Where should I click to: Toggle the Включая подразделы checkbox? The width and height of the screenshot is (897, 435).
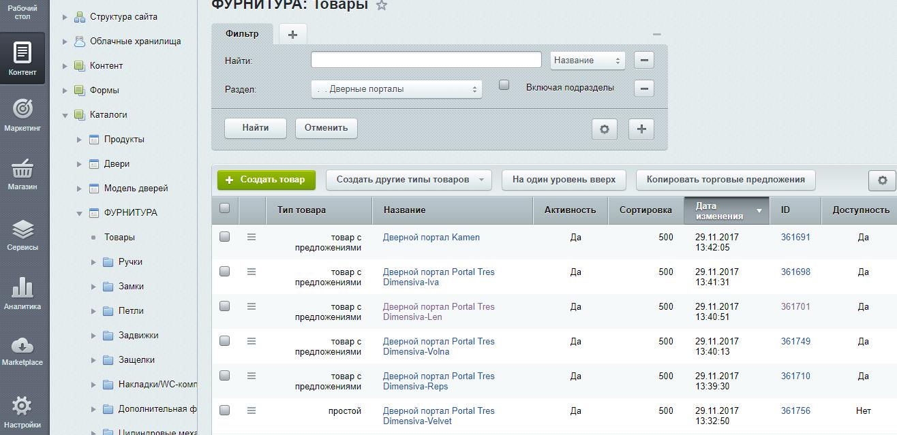pyautogui.click(x=504, y=85)
